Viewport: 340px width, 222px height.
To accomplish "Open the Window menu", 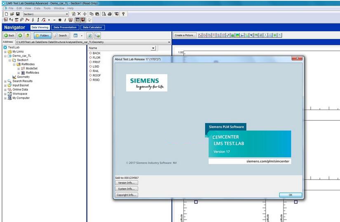I will [59, 8].
